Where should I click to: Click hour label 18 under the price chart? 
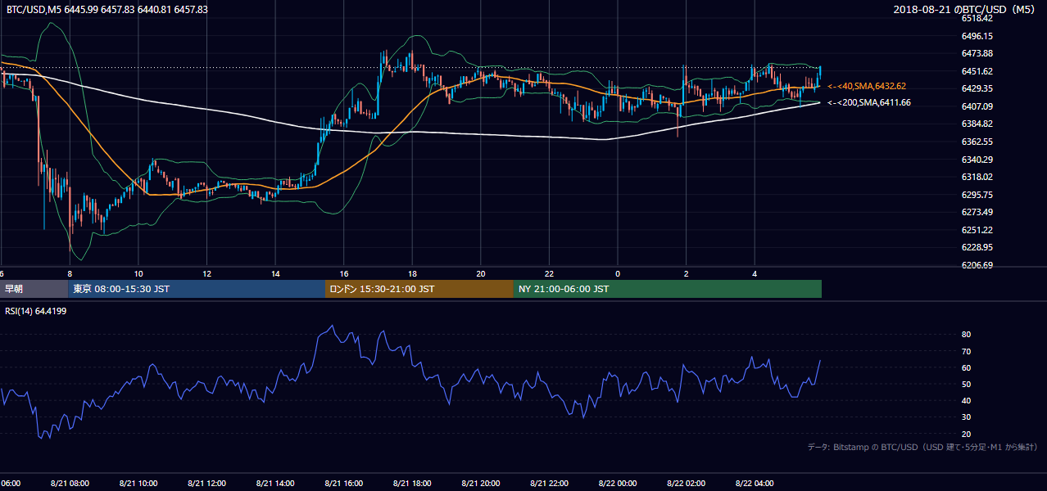pyautogui.click(x=412, y=273)
